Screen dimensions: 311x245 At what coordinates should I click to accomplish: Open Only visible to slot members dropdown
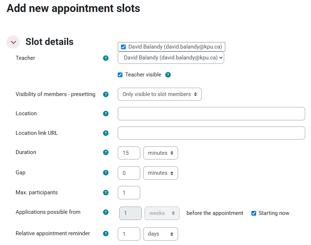point(159,94)
